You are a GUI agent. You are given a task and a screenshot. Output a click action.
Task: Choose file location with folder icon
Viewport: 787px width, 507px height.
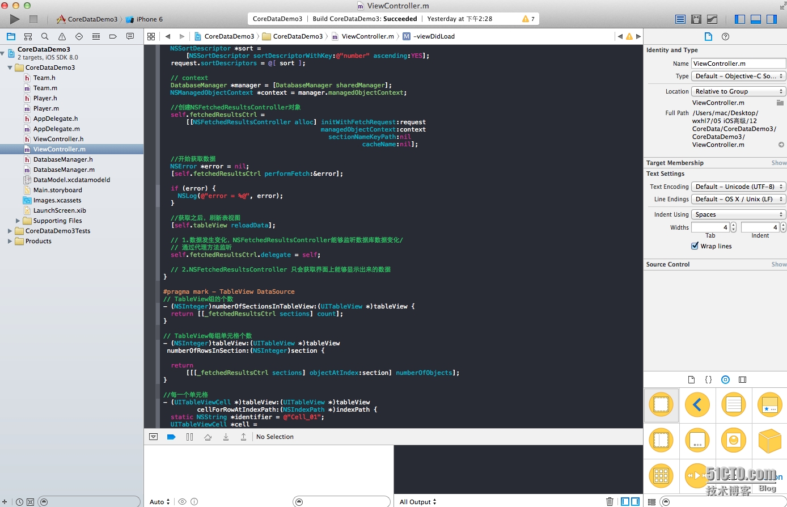coord(780,103)
